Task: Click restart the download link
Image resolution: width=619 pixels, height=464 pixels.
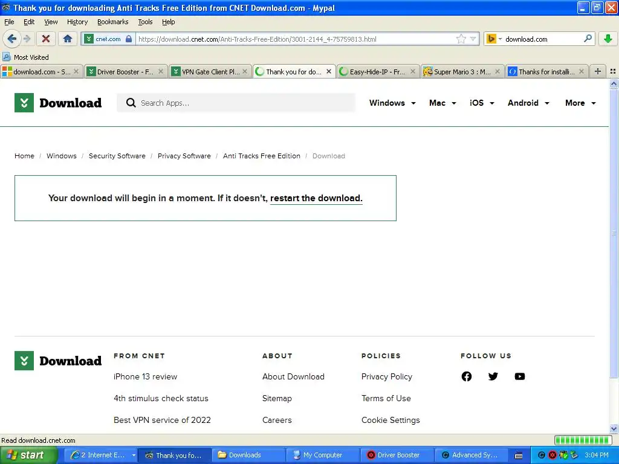Action: (316, 198)
